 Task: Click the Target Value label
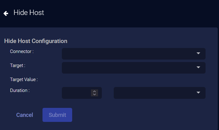[24, 79]
